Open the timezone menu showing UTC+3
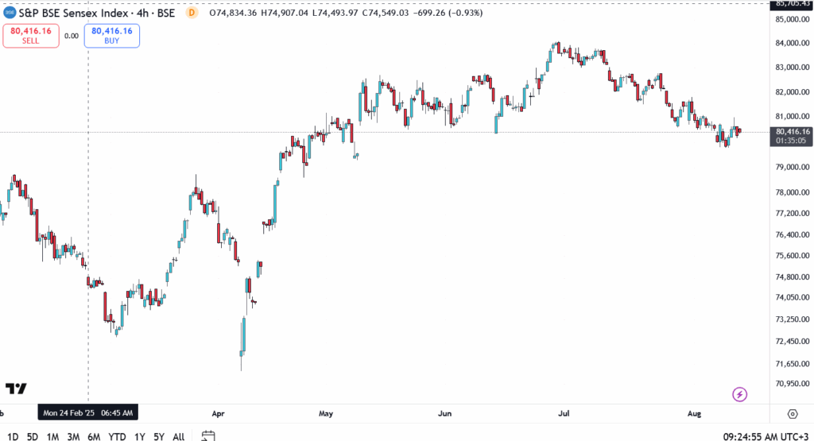Image resolution: width=814 pixels, height=441 pixels. (x=766, y=436)
